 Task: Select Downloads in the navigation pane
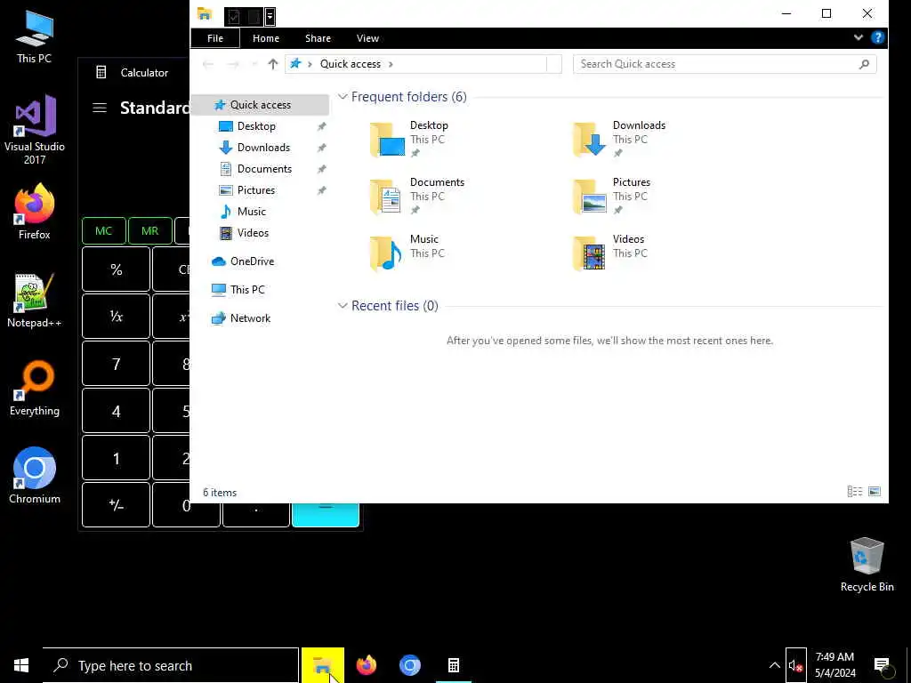pyautogui.click(x=262, y=148)
